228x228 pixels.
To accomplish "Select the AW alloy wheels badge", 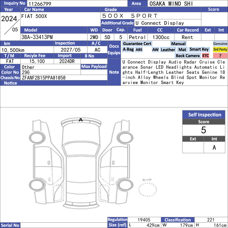I will tap(155, 50).
